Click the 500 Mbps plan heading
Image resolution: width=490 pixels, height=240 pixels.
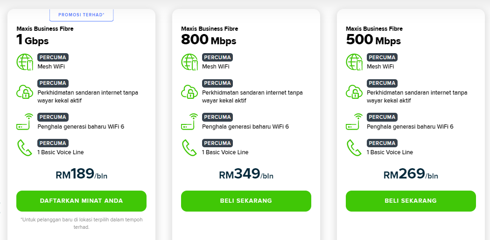point(373,40)
